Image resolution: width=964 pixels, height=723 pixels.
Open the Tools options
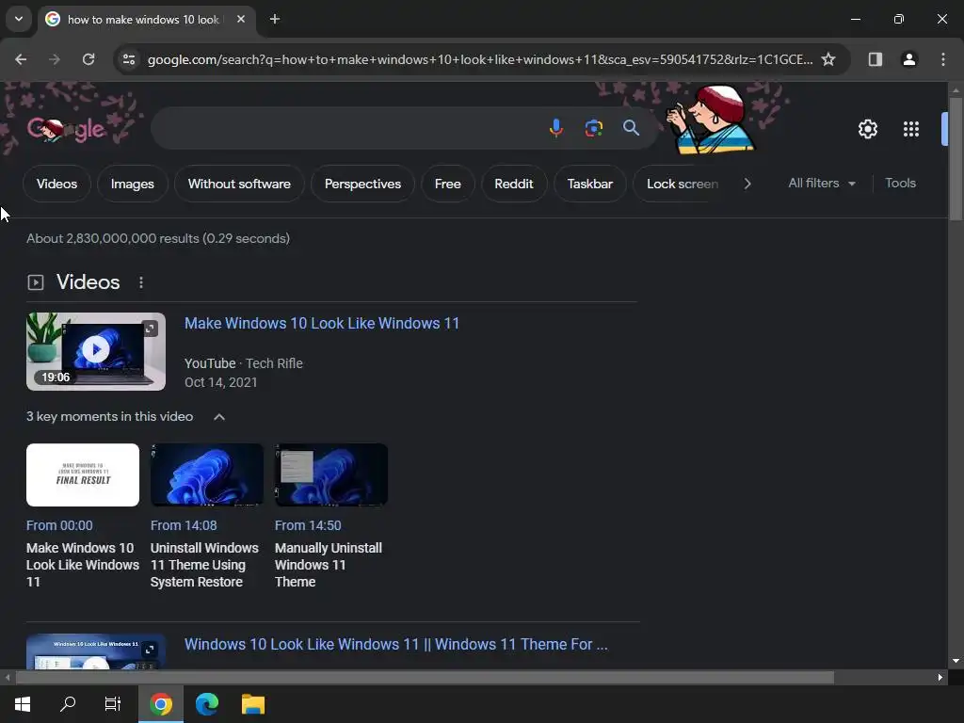click(900, 184)
